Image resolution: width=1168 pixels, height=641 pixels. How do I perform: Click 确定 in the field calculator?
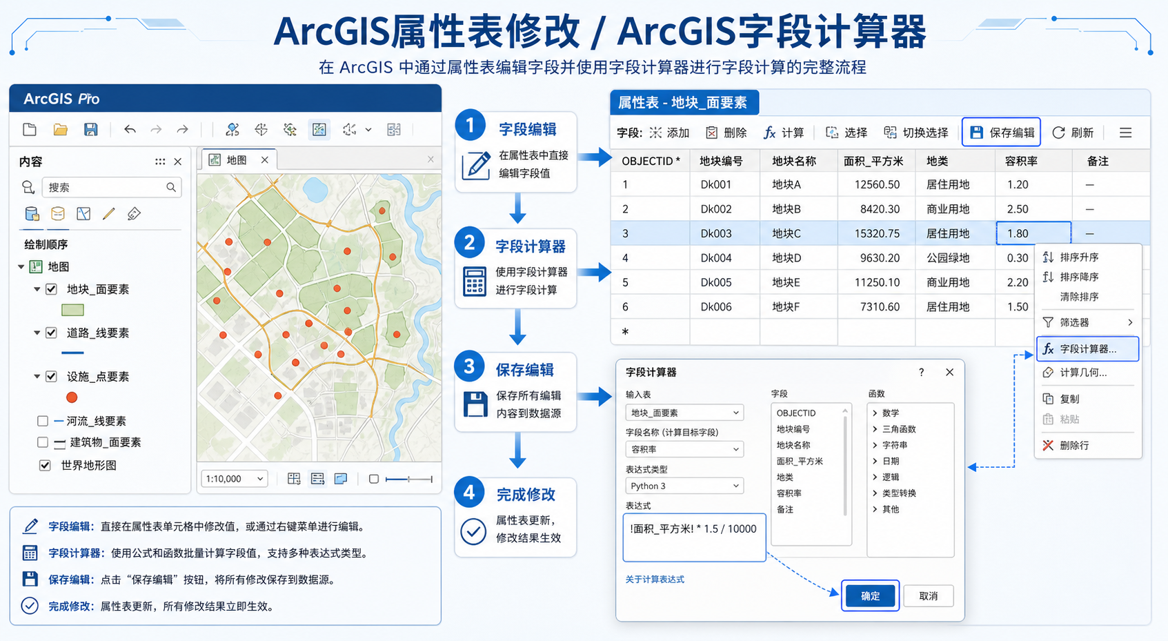(871, 596)
